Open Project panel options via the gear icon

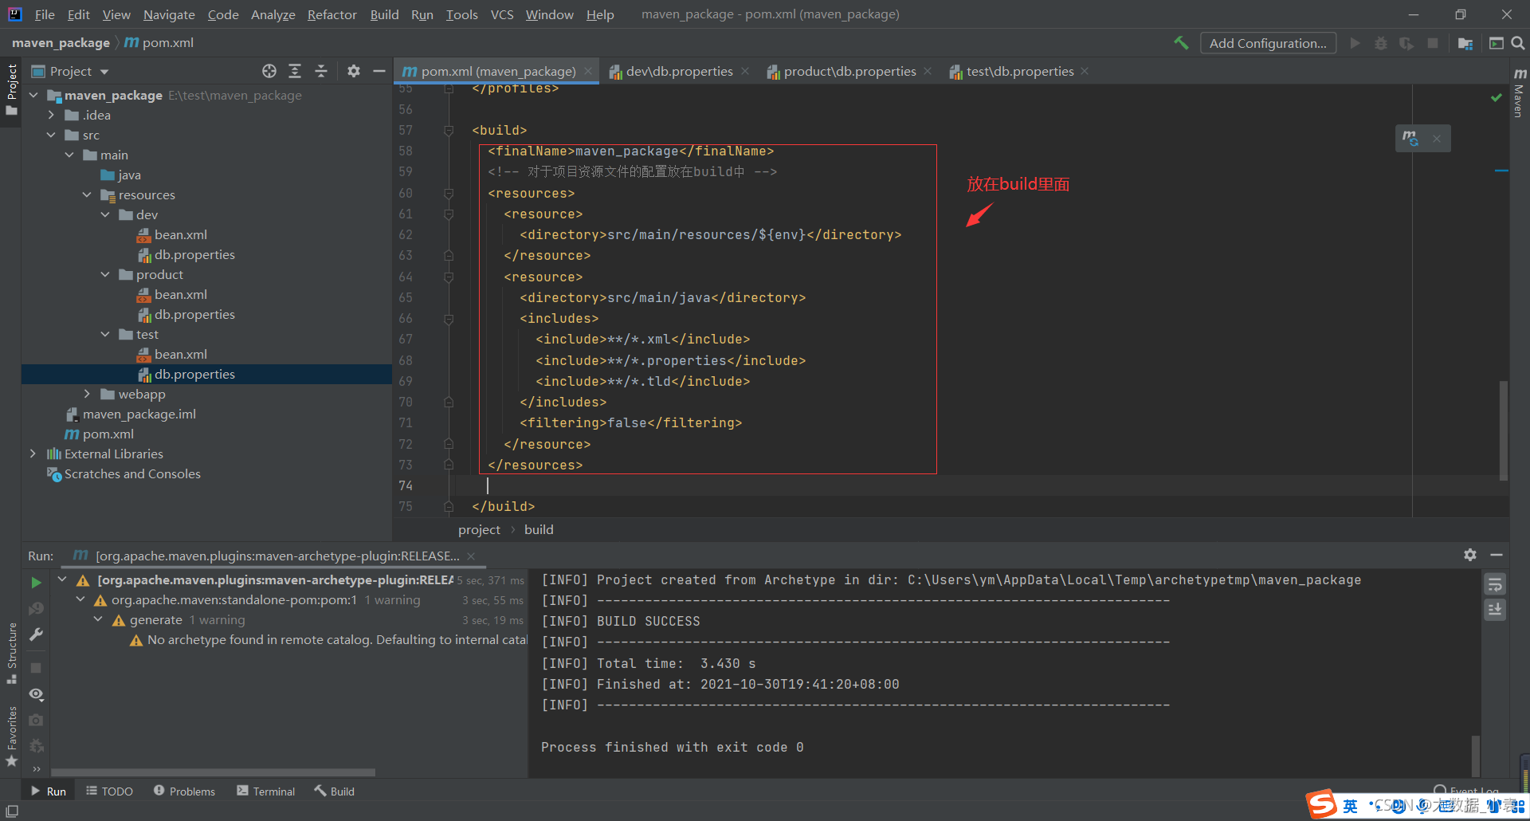pyautogui.click(x=354, y=71)
